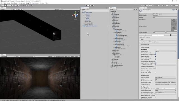179x101 pixels.
Task: Open the Layers dropdown
Action: coord(166,6)
